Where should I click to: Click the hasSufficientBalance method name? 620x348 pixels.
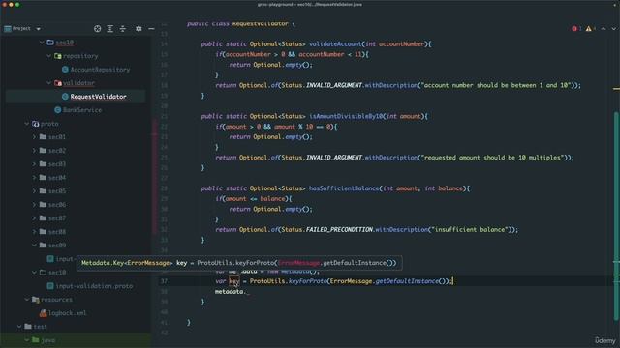tap(344, 188)
